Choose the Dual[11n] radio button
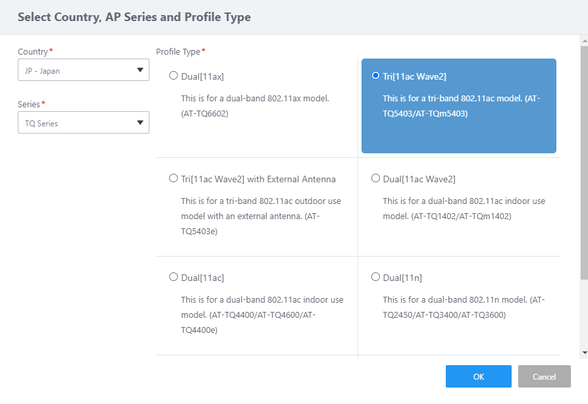 pyautogui.click(x=376, y=277)
